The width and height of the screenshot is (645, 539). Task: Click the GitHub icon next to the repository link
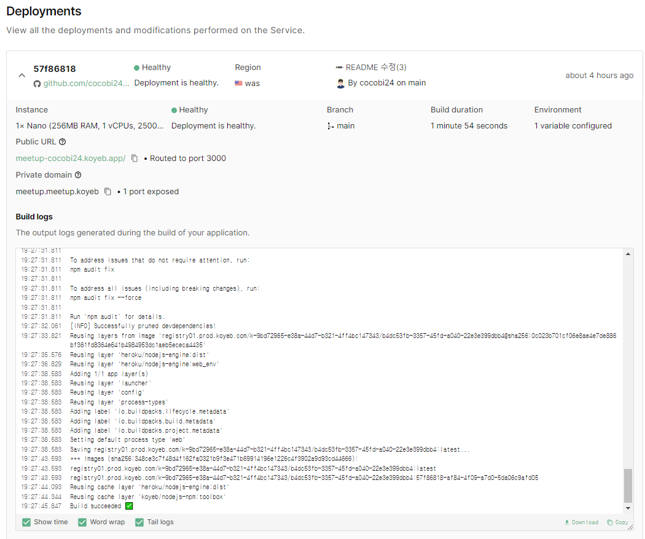pos(37,84)
